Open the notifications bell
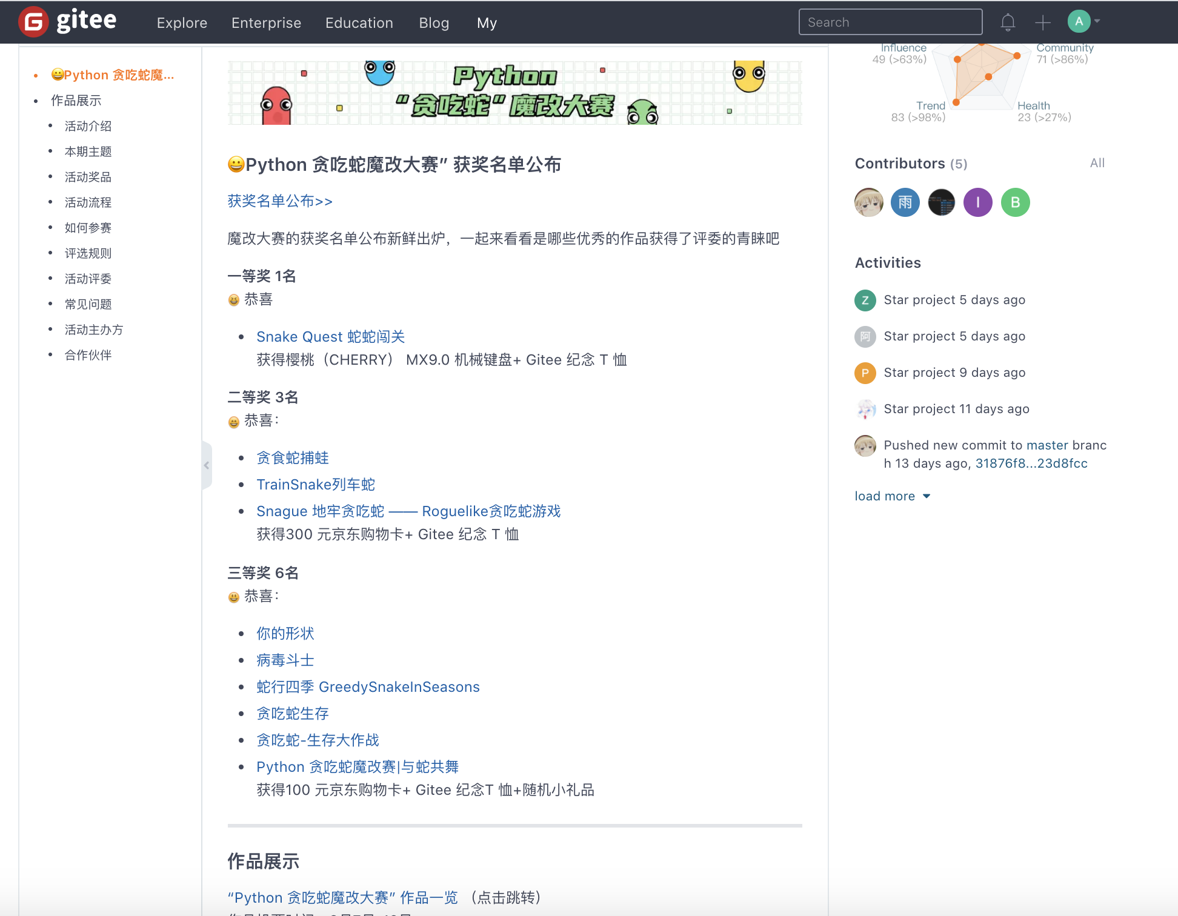1178x916 pixels. pyautogui.click(x=1008, y=21)
